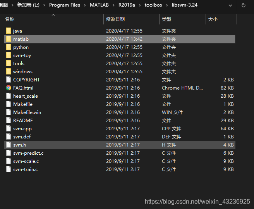Click the svm-train.c file icon

click(x=9, y=169)
